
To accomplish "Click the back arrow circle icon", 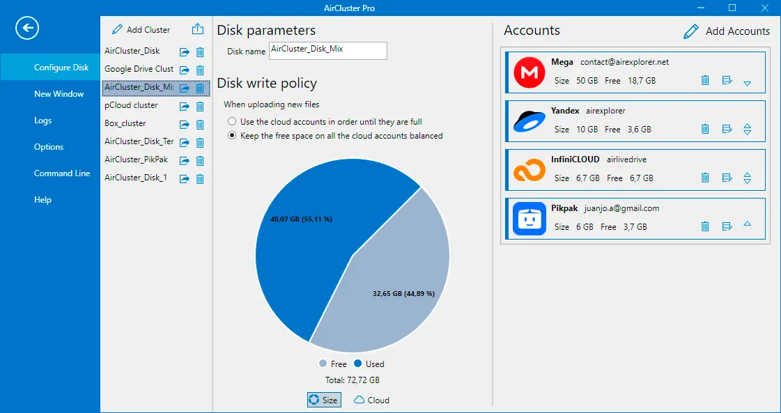I will pyautogui.click(x=27, y=29).
